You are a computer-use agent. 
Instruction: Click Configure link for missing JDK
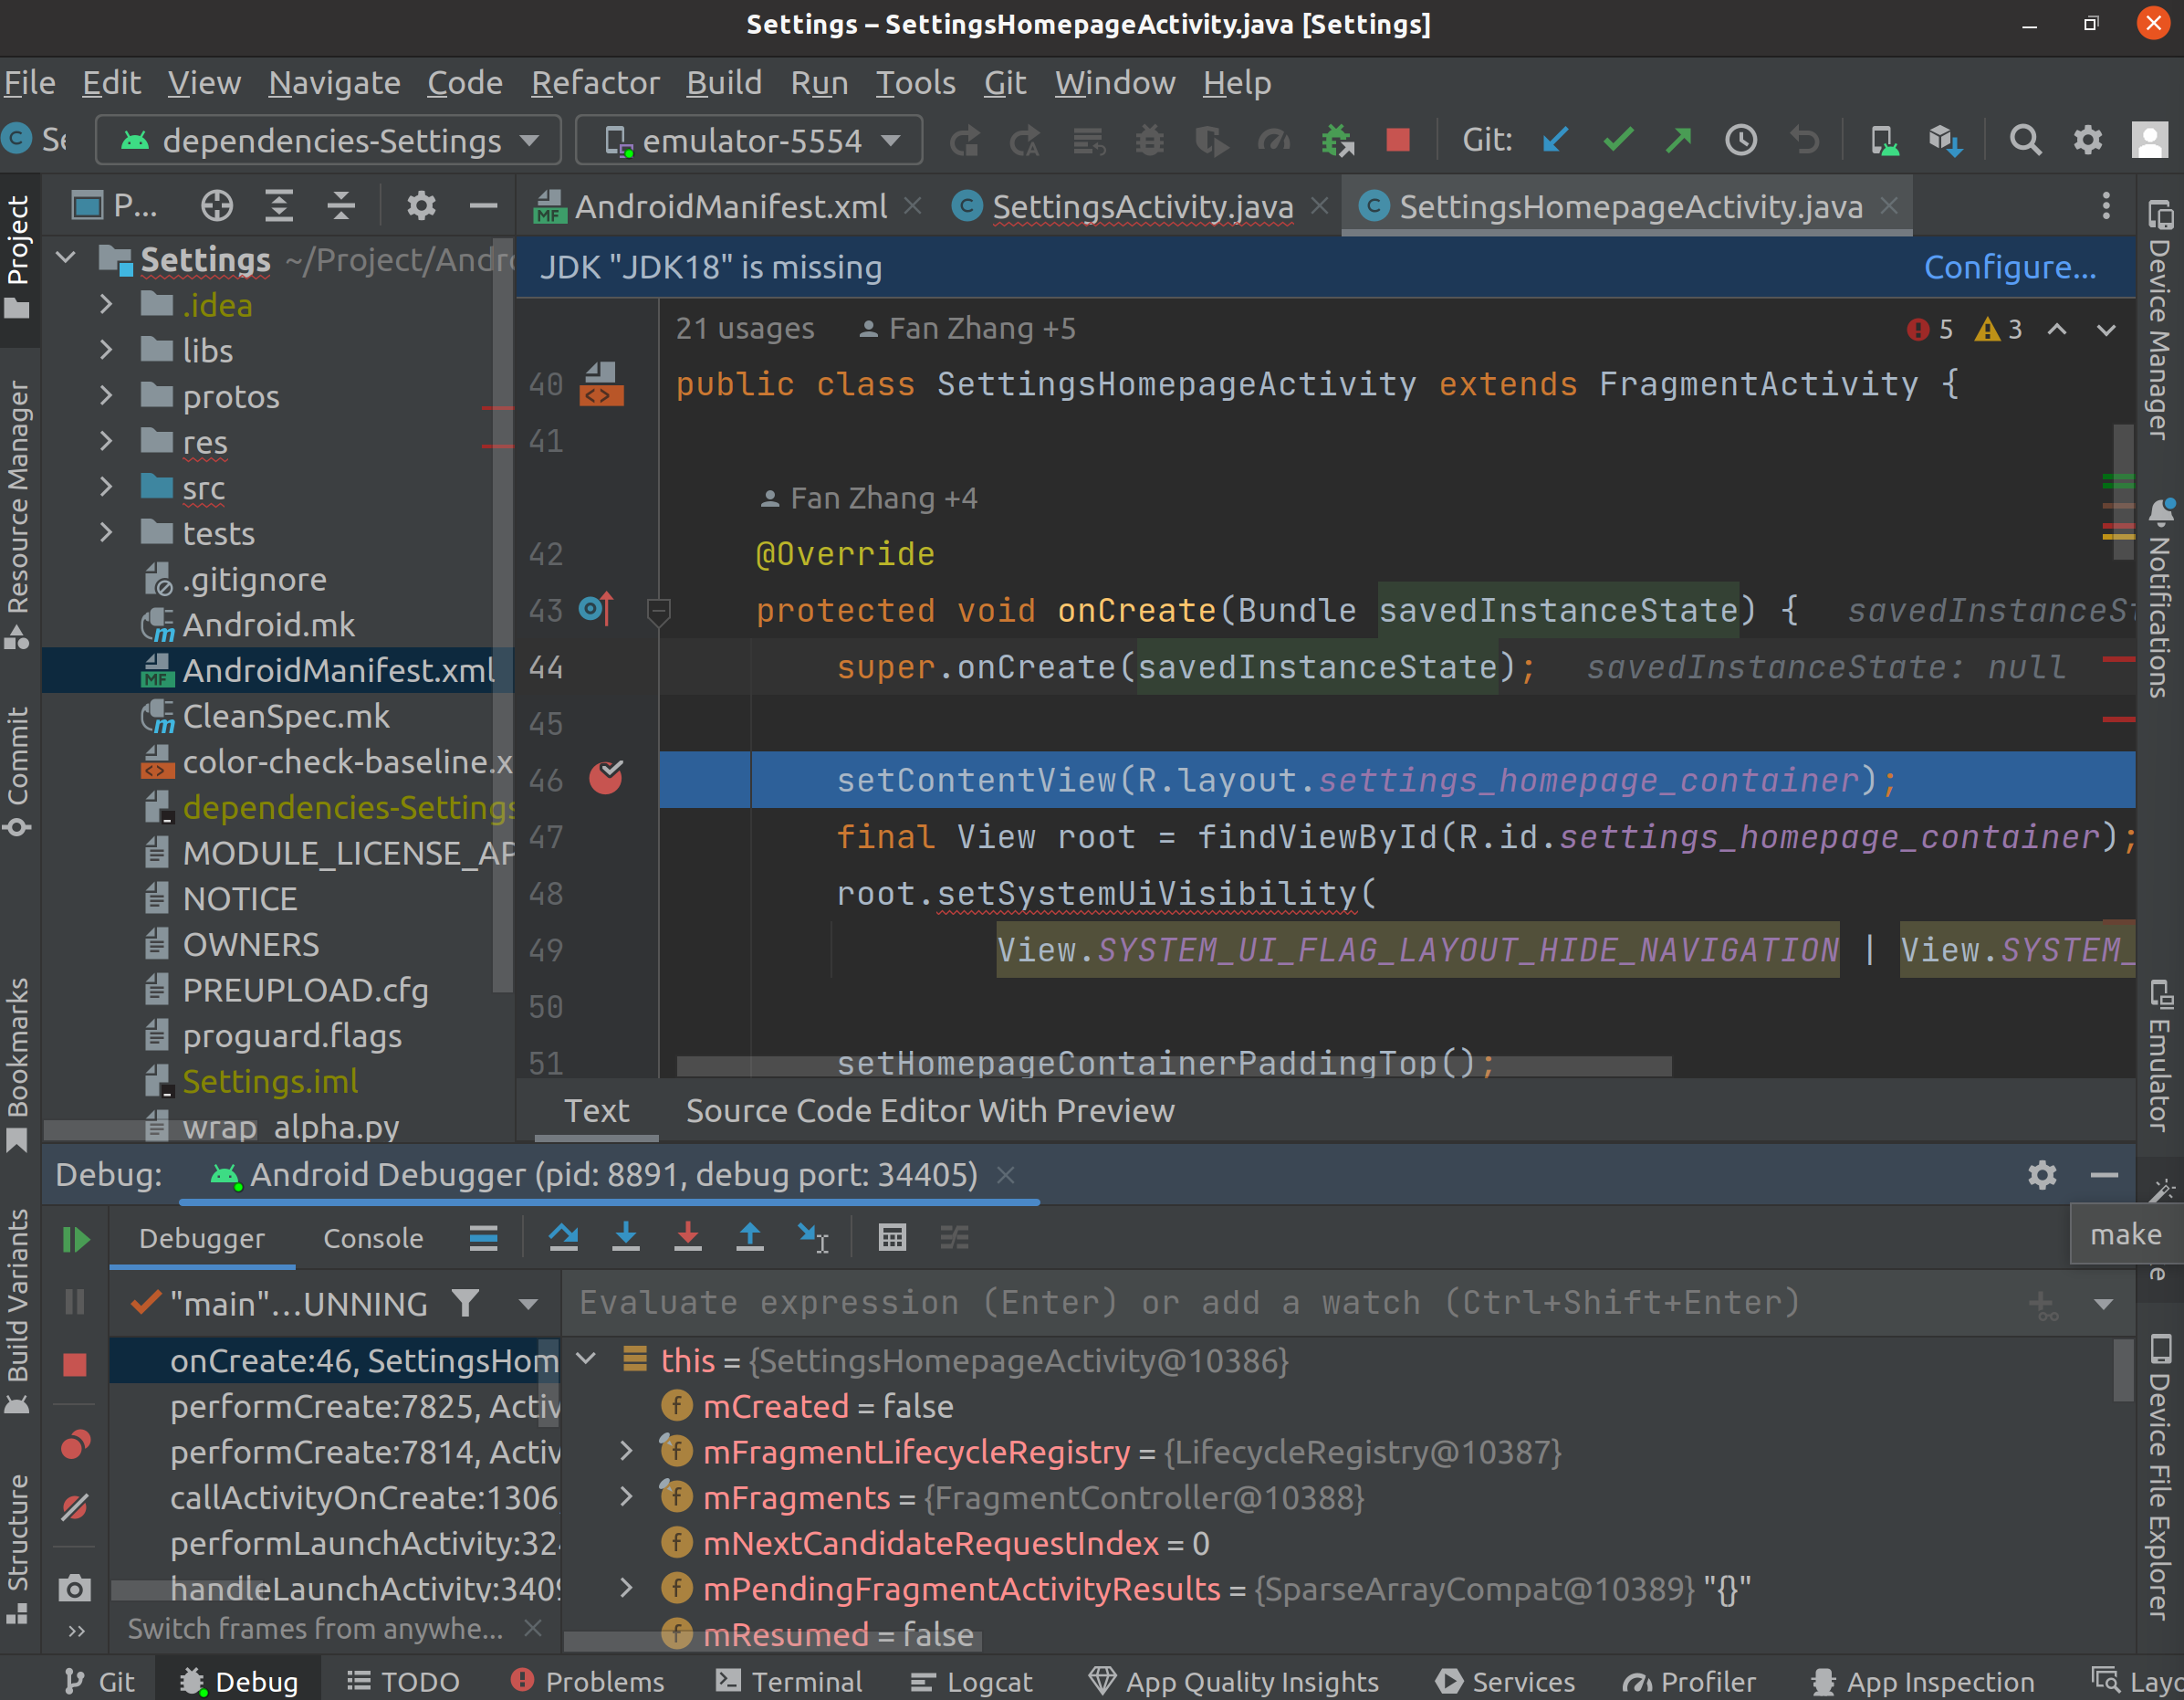(2009, 268)
